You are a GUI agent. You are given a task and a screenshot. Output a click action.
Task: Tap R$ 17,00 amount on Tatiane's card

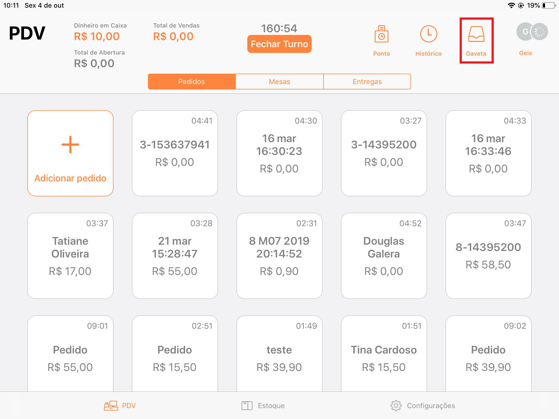tap(70, 271)
